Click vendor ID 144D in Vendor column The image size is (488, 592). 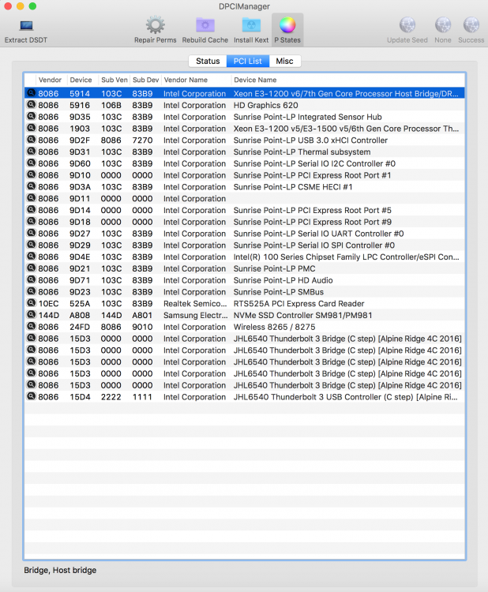point(48,315)
